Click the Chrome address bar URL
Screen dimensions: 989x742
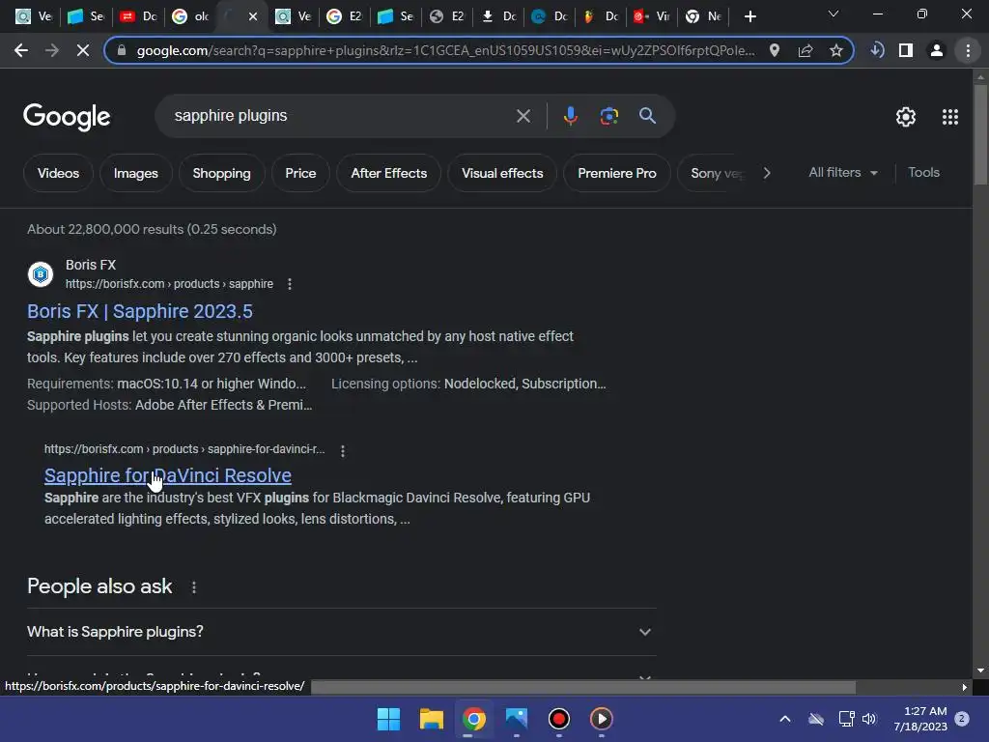[445, 50]
